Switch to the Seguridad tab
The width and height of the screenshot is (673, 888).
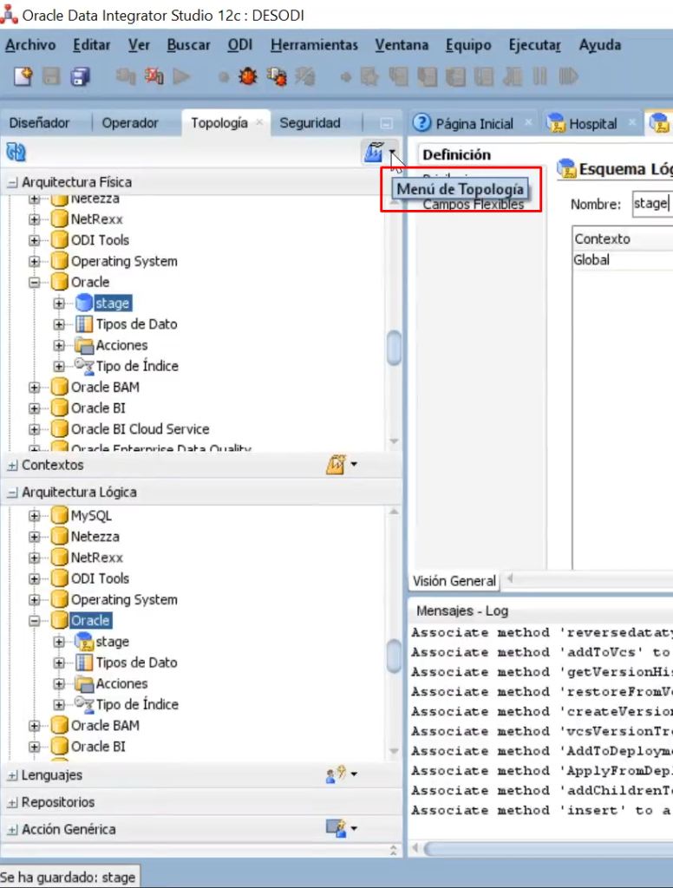click(310, 123)
